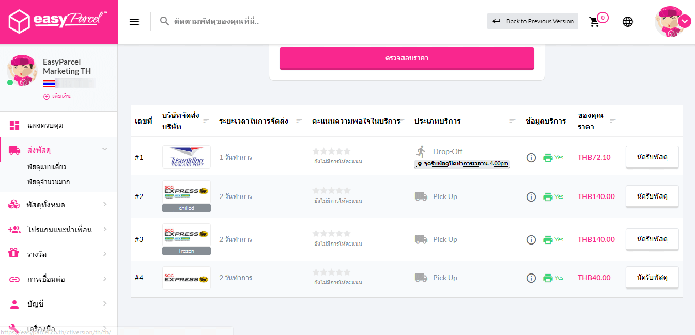This screenshot has width=695, height=335.
Task: Click the เติมเงิน top-up link
Action: pyautogui.click(x=57, y=97)
